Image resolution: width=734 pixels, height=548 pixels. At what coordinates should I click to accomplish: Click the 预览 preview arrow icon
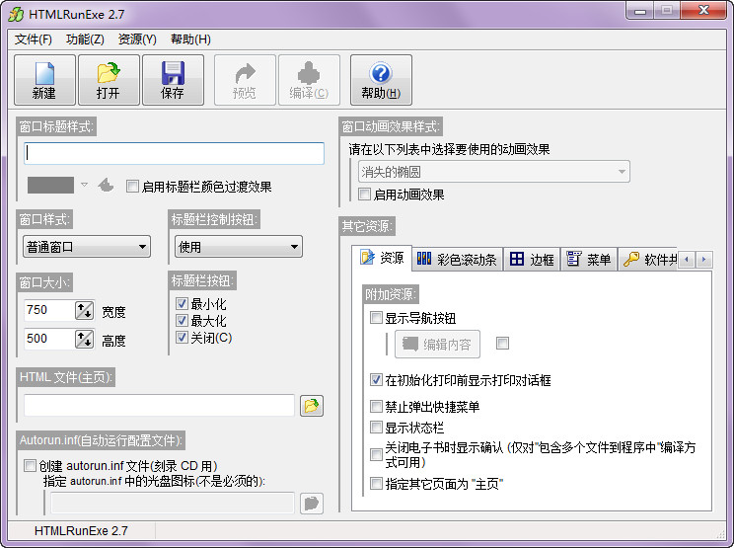245,80
